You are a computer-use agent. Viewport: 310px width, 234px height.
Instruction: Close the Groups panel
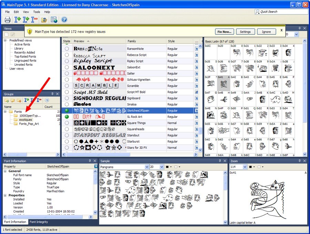pyautogui.click(x=57, y=94)
